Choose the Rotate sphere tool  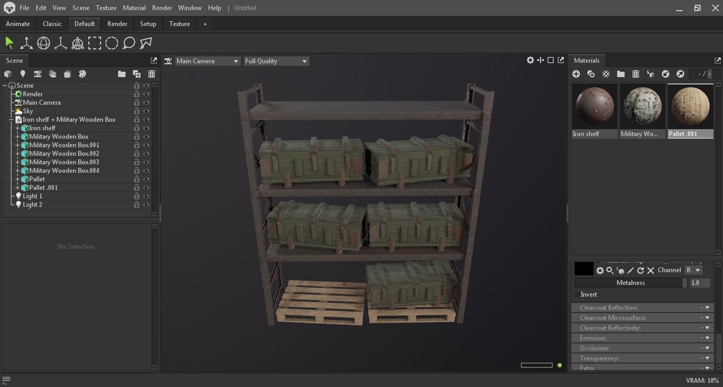[x=44, y=43]
